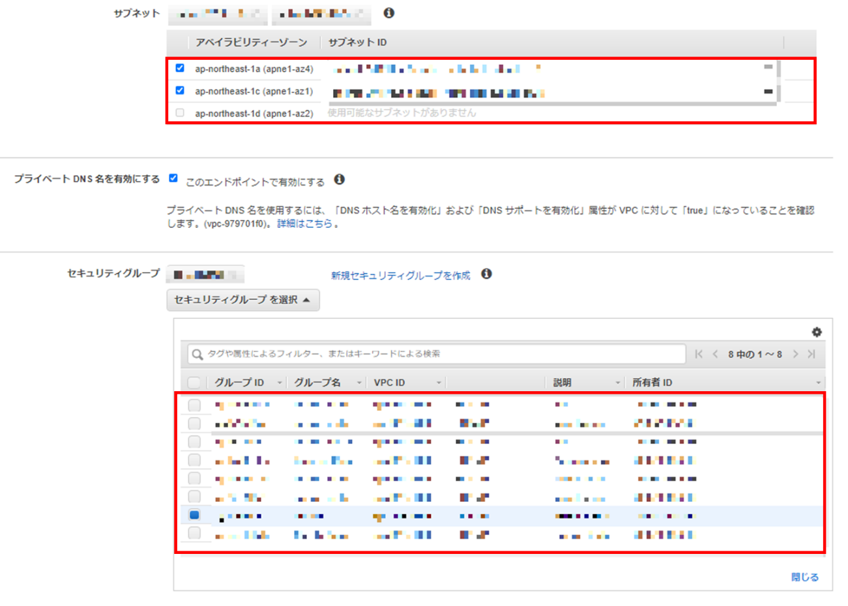
Task: Click the 新規セキュリティグループを作成 link
Action: (400, 275)
